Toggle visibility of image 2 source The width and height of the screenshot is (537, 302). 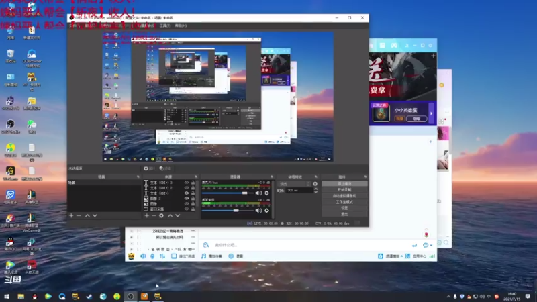pos(187,198)
